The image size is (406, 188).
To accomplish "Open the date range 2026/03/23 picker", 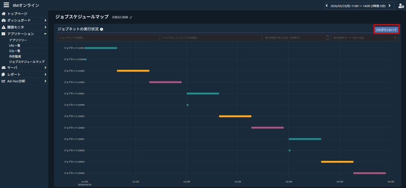I will point(358,6).
